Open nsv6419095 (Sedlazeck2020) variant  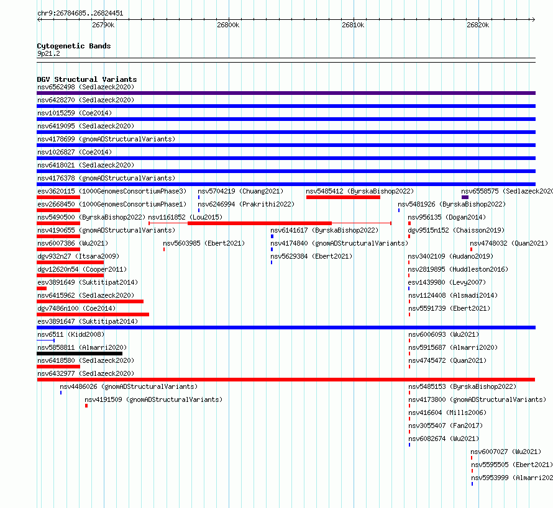[86, 126]
